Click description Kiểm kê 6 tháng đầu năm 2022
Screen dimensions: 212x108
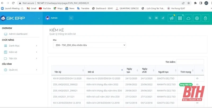[x=102, y=85]
